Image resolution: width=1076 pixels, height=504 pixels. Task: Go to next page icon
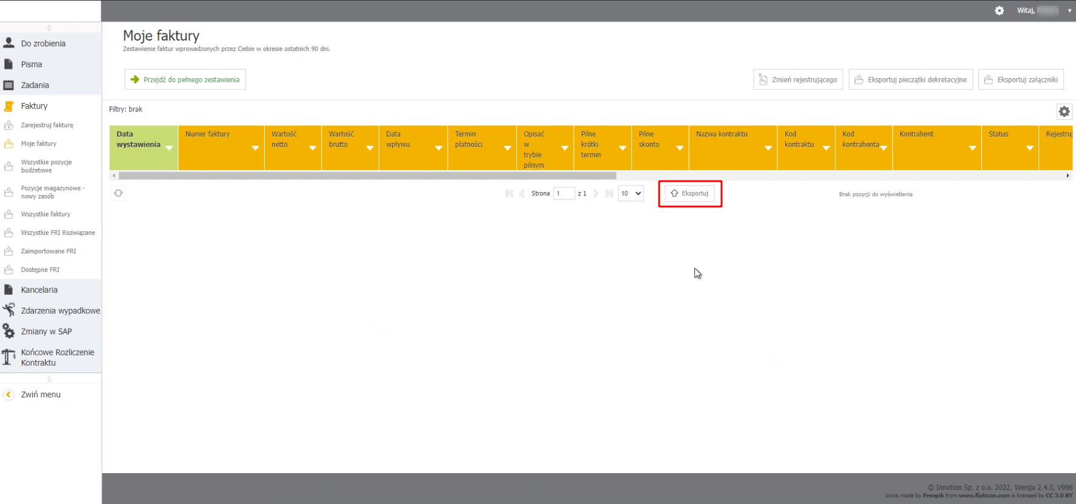(596, 194)
